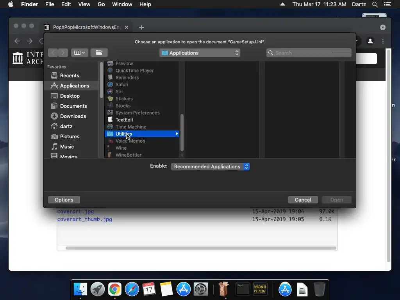Open the Chrome profile icon
Screen dimensions: 400x300
(x=370, y=41)
